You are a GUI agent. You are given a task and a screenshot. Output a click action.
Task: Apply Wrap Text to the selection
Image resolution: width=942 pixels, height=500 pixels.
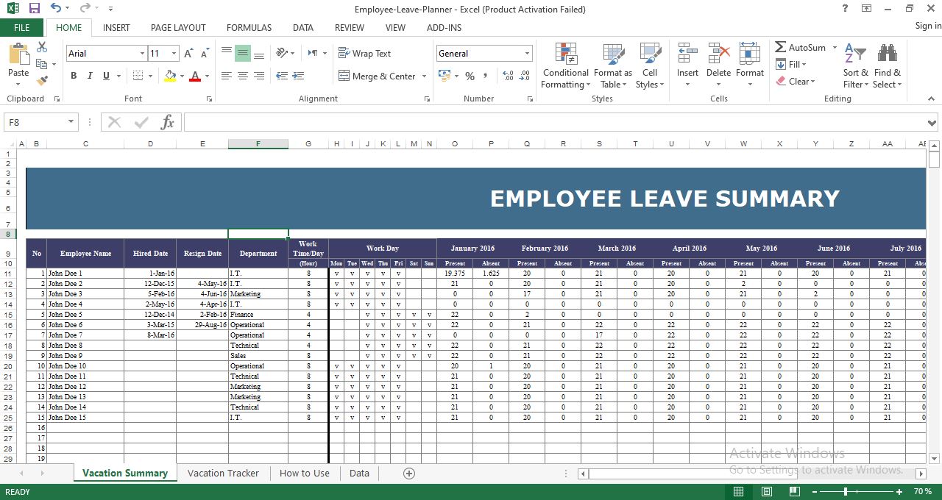click(366, 53)
